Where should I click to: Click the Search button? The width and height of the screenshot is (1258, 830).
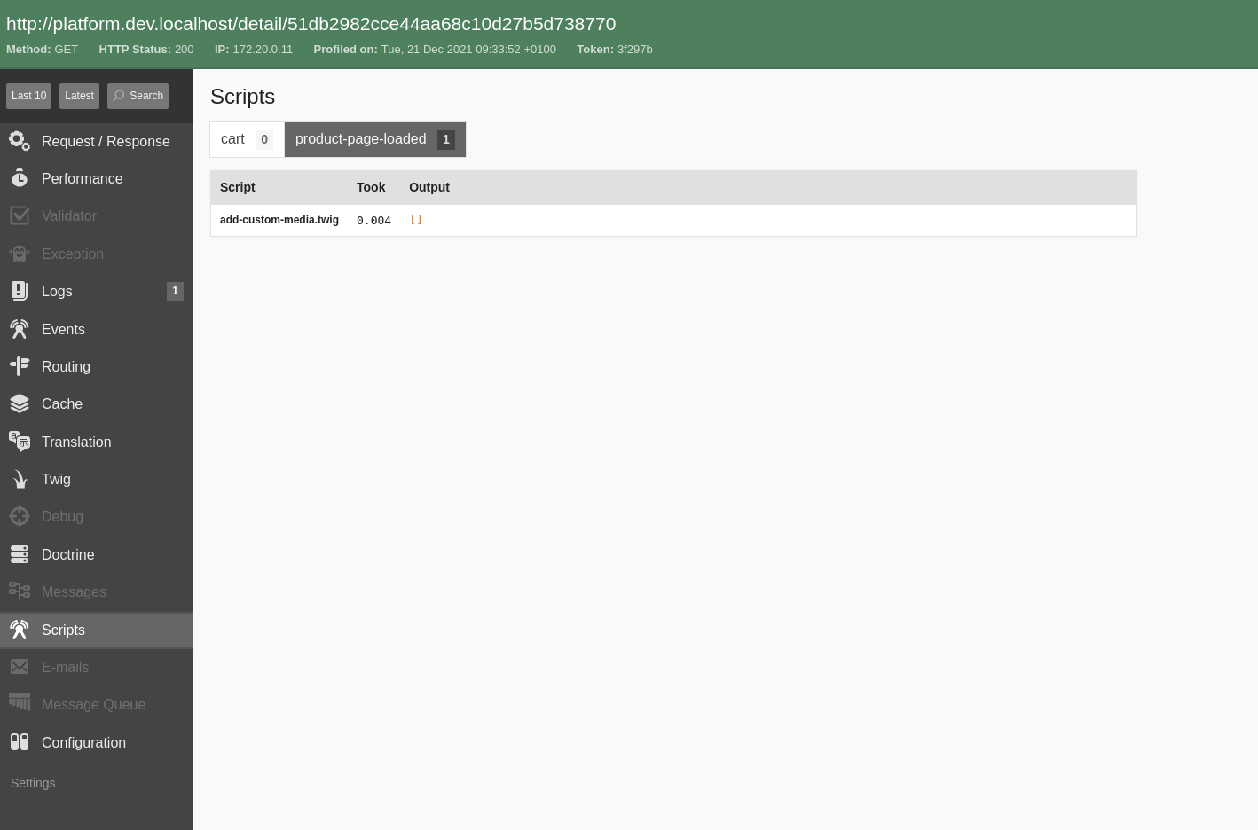pyautogui.click(x=138, y=96)
